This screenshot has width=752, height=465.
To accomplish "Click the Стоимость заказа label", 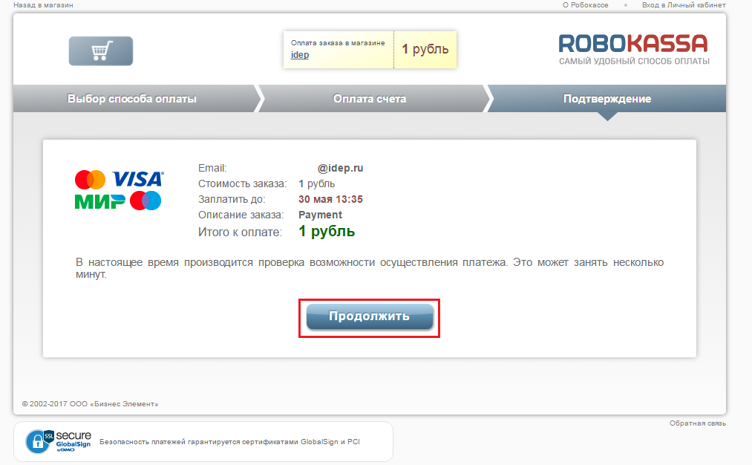I will pos(242,183).
